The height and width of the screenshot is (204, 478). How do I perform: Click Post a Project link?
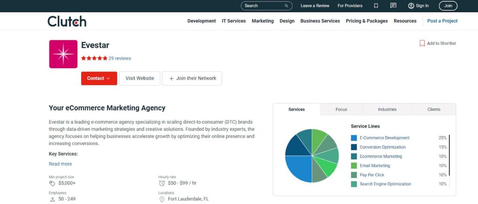coord(443,21)
